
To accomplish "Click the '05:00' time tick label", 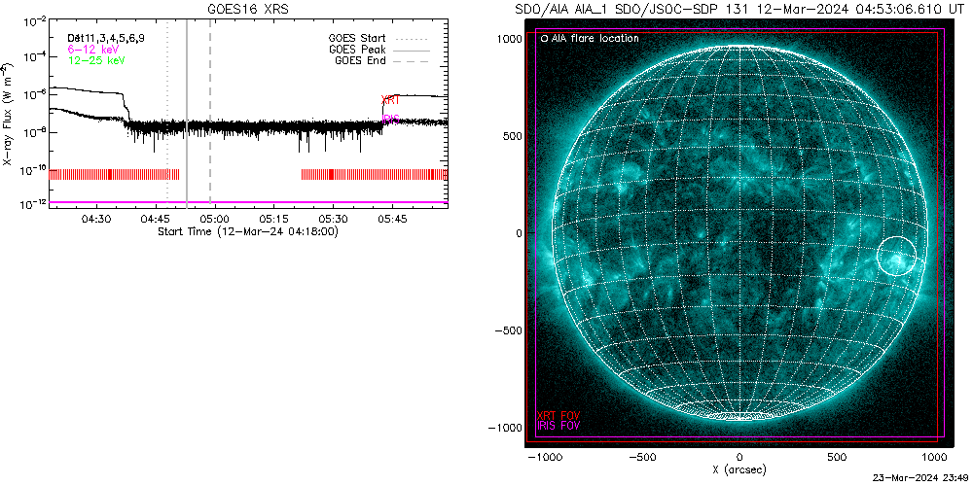I will pyautogui.click(x=215, y=218).
